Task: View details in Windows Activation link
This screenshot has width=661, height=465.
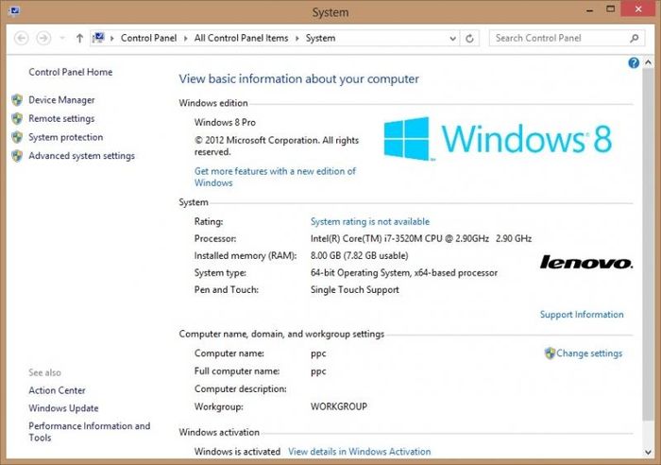Action: pyautogui.click(x=360, y=452)
